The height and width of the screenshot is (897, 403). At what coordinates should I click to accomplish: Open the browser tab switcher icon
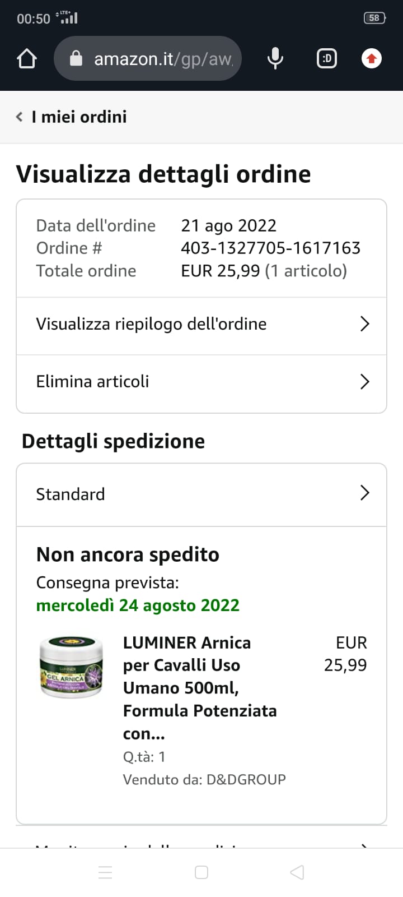327,58
